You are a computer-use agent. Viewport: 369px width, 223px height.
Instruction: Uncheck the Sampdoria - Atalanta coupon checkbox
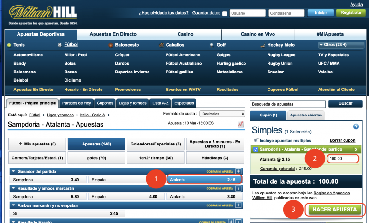click(x=256, y=149)
